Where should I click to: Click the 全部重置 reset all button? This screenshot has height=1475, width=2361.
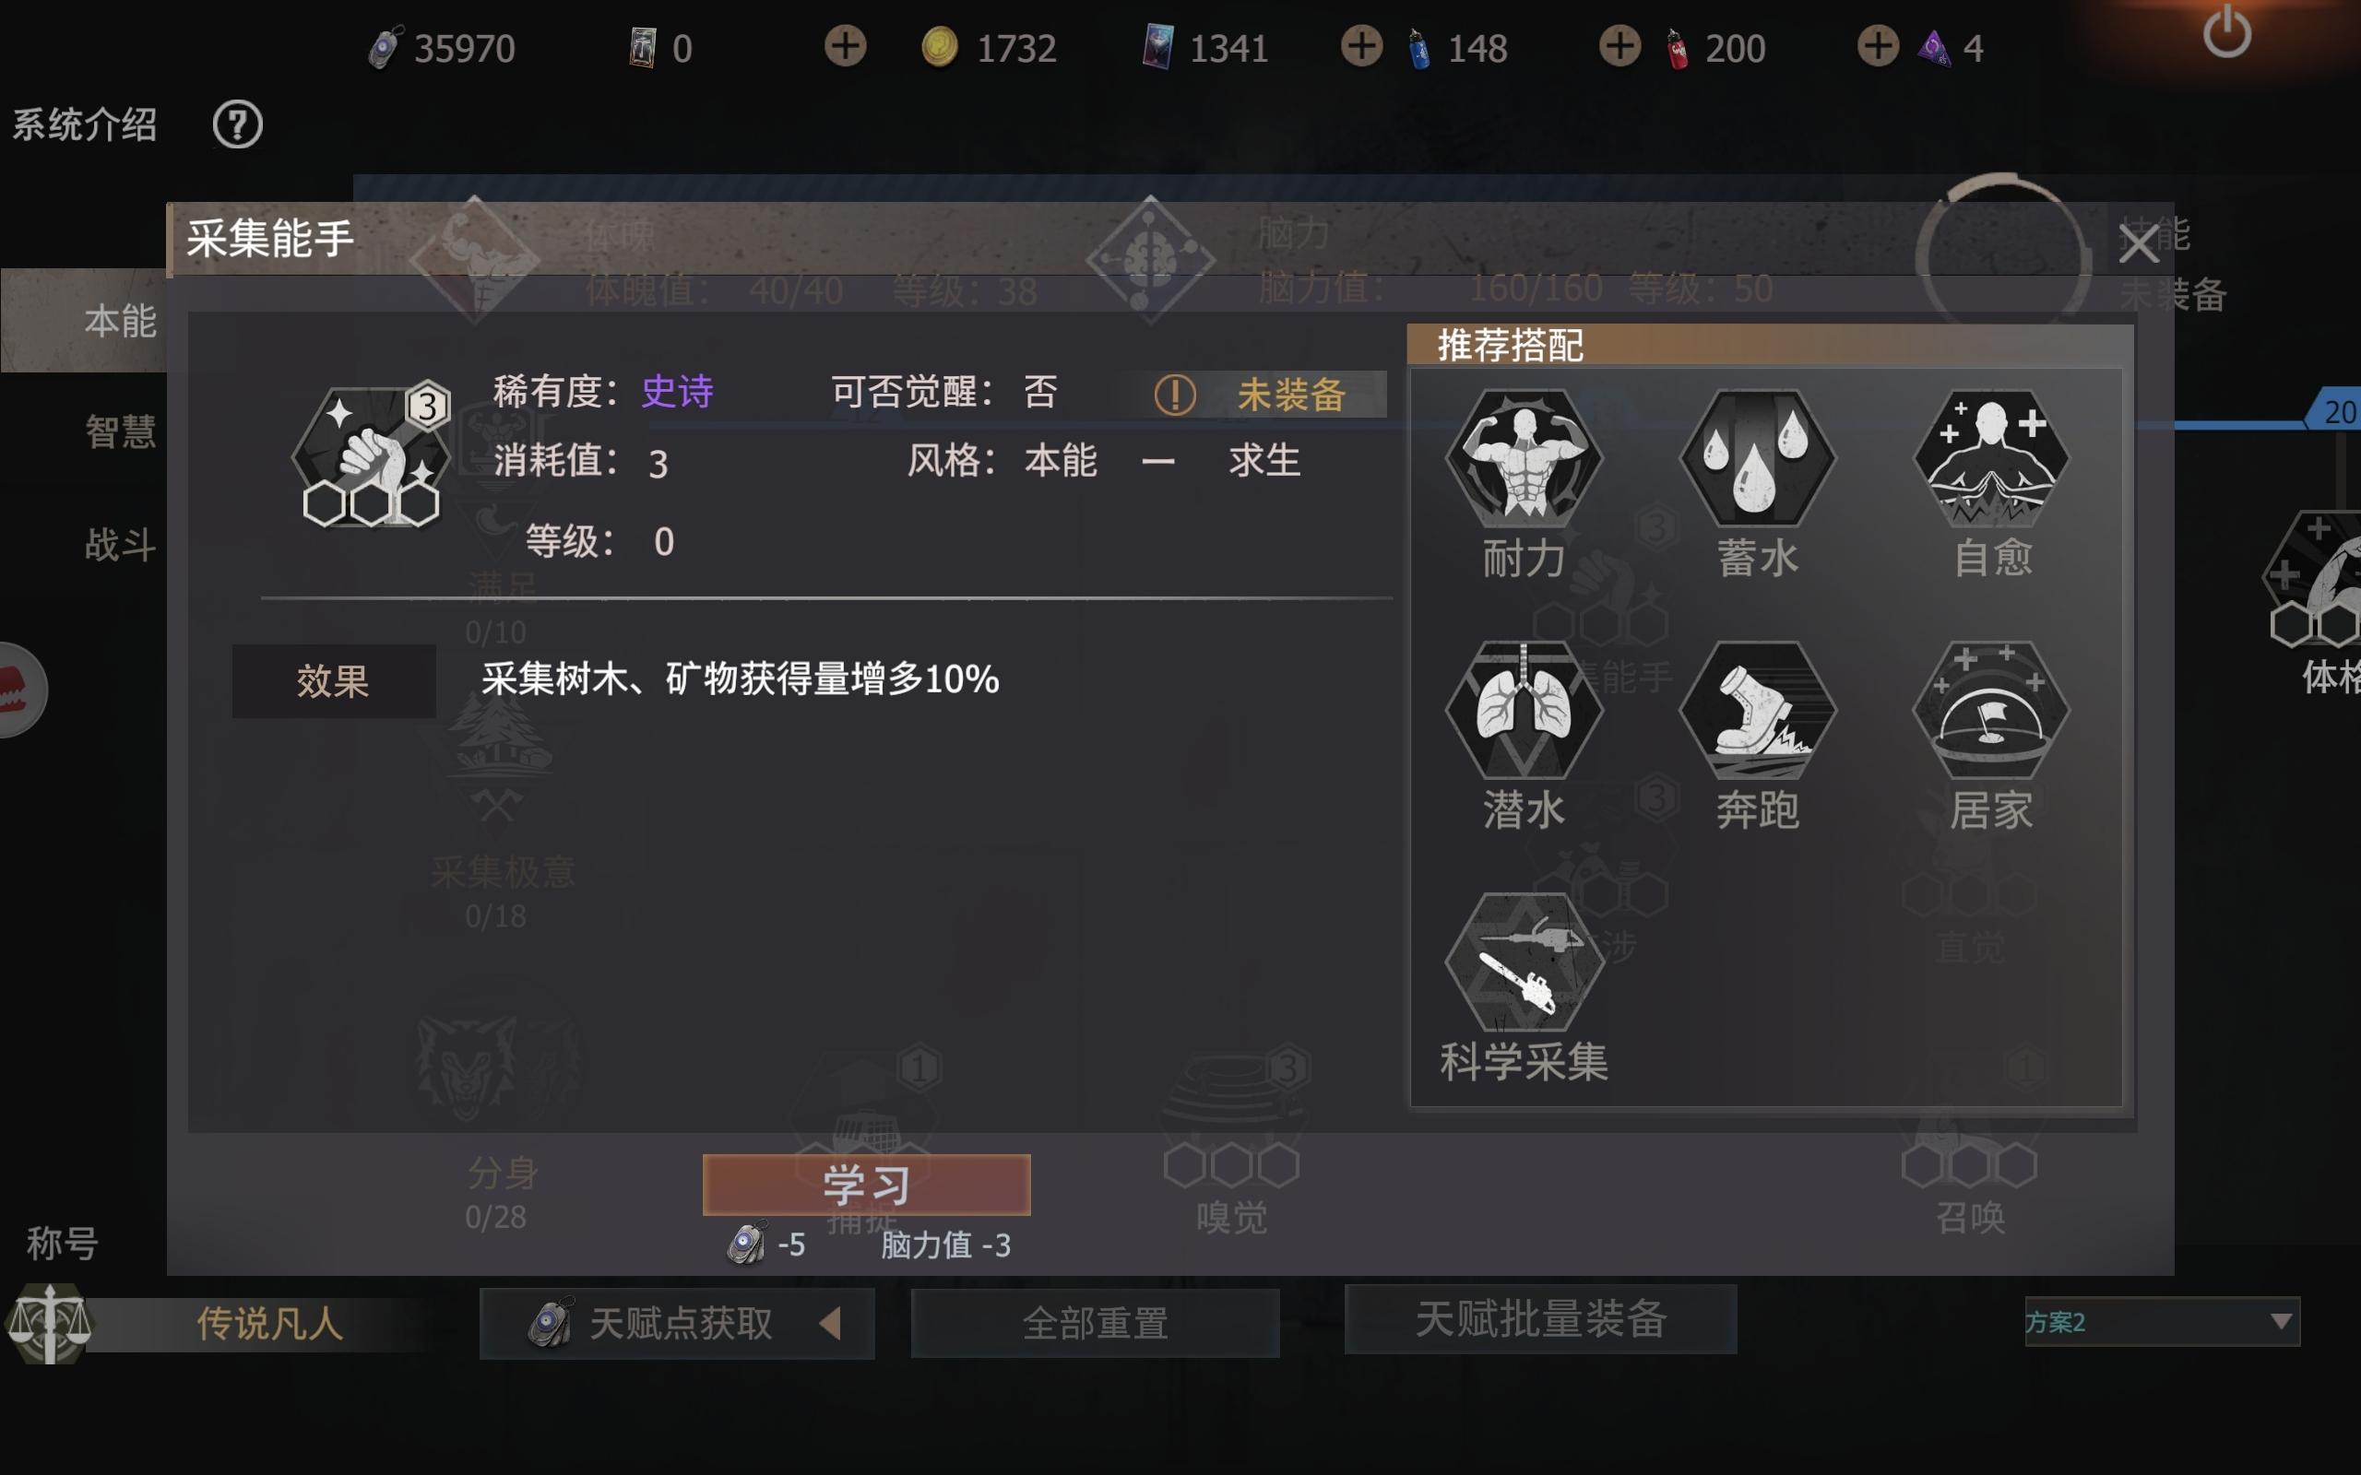[1095, 1323]
